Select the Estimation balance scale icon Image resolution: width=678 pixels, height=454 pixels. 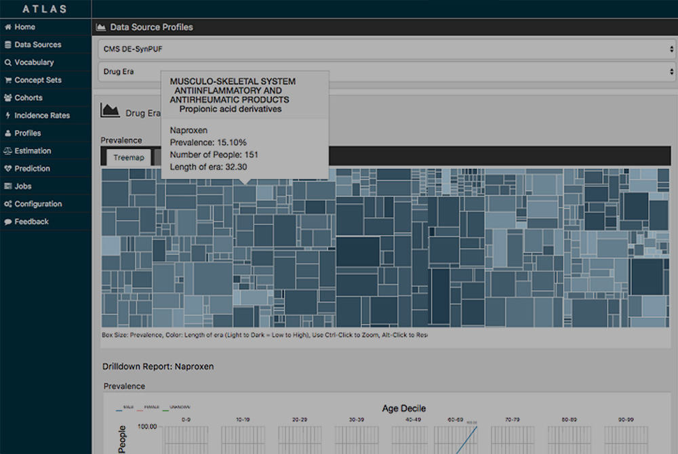click(8, 151)
